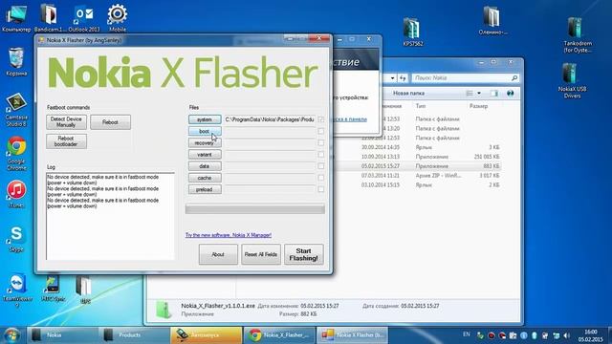Click the Start Flashing! button
612x344 pixels.
(x=304, y=254)
